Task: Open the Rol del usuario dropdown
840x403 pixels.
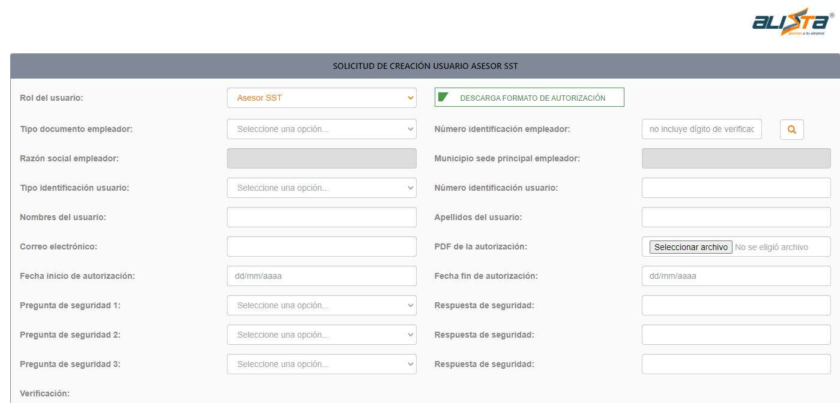Action: 321,98
